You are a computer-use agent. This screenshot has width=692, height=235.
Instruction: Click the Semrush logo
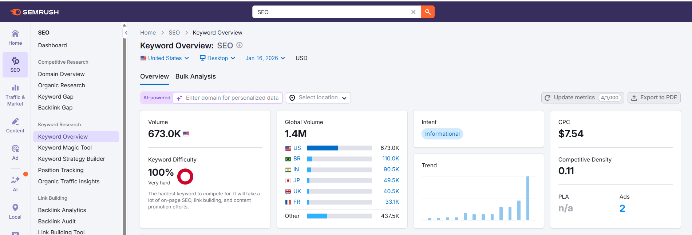[x=35, y=12]
